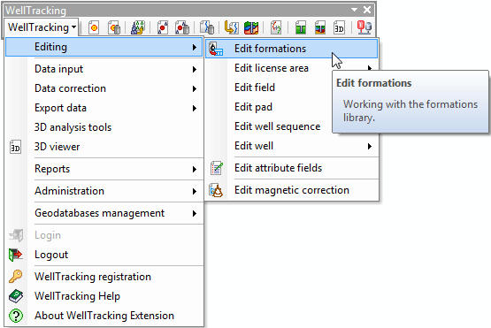Click the Edit magnetic correction icon
491x328 pixels.
[216, 190]
